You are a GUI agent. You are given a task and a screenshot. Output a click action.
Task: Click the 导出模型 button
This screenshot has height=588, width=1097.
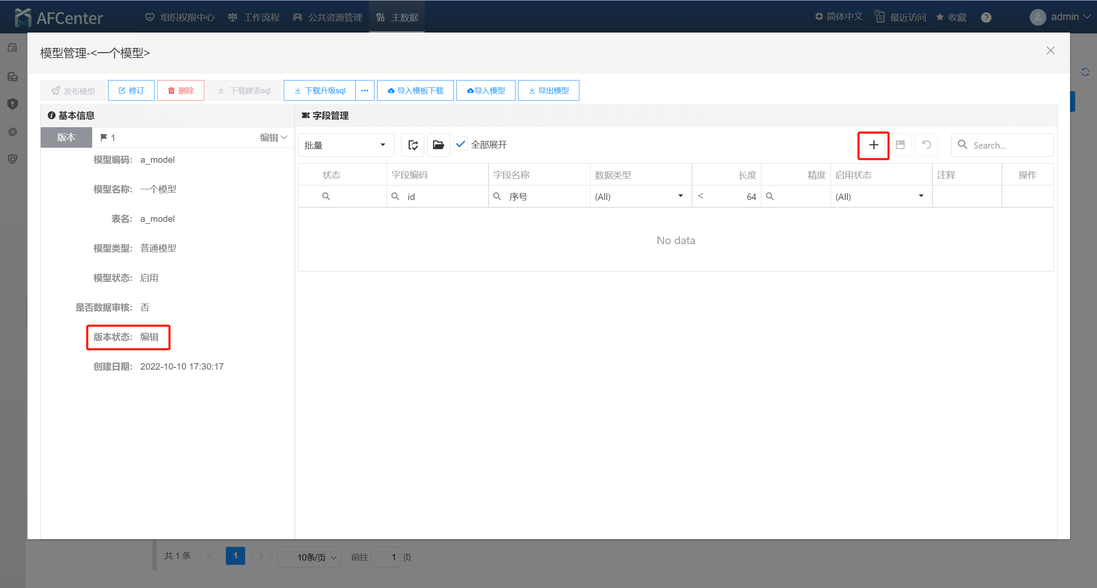pyautogui.click(x=548, y=90)
